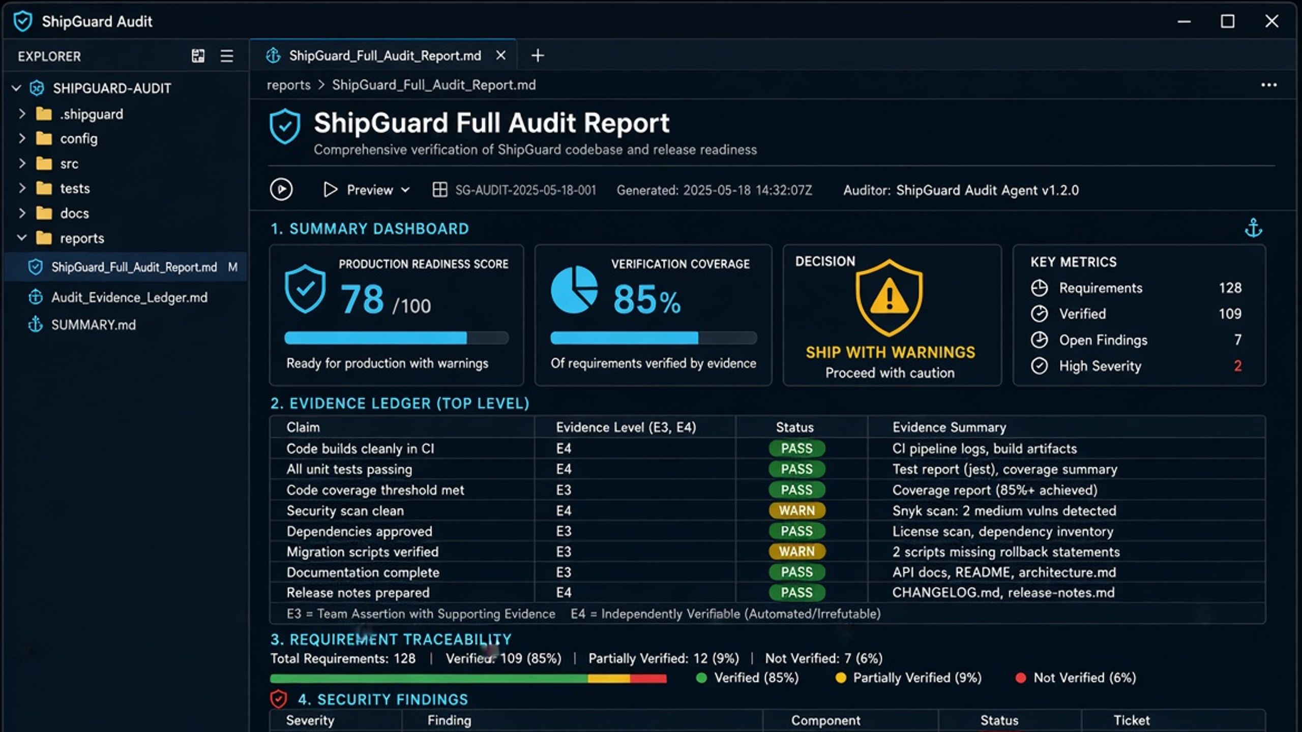Click the WARN badge for Migration scripts verified
The image size is (1302, 732).
(797, 552)
